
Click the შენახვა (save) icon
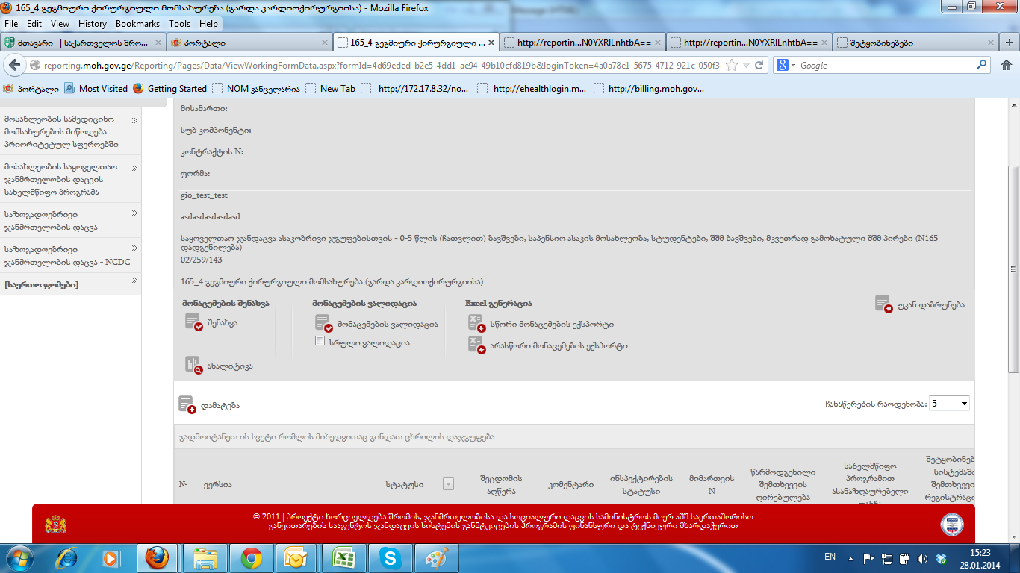pos(193,322)
